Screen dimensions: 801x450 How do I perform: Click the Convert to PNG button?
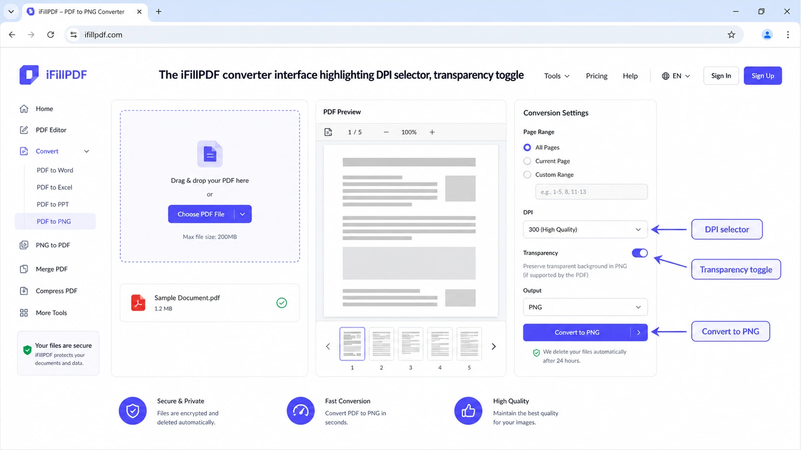[x=577, y=332]
